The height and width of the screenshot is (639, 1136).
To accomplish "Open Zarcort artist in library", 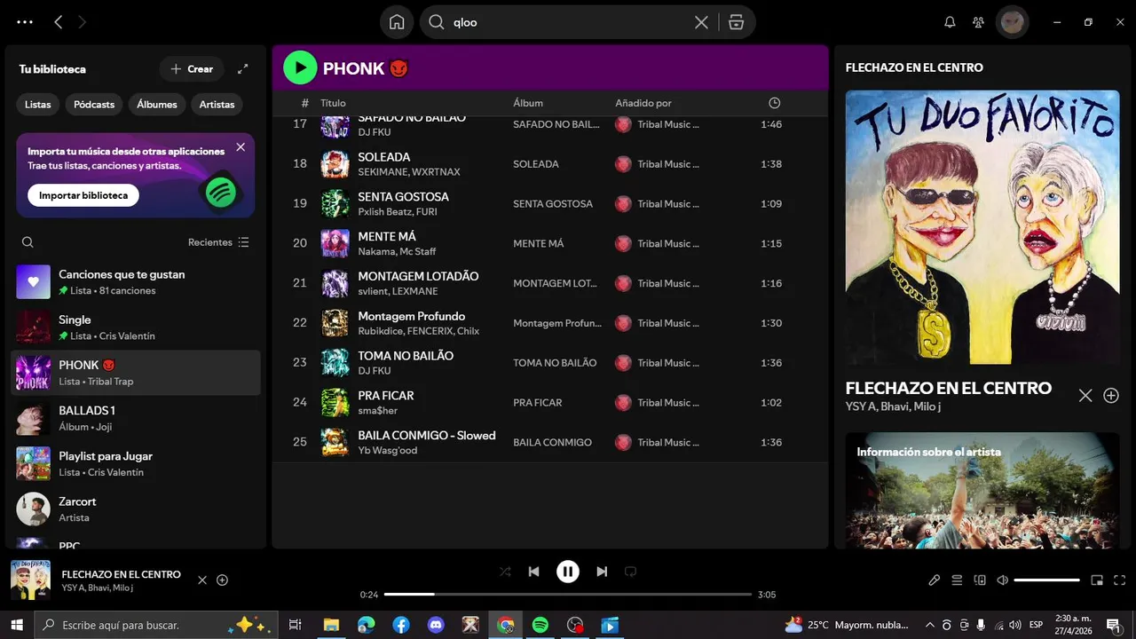I will [136, 509].
